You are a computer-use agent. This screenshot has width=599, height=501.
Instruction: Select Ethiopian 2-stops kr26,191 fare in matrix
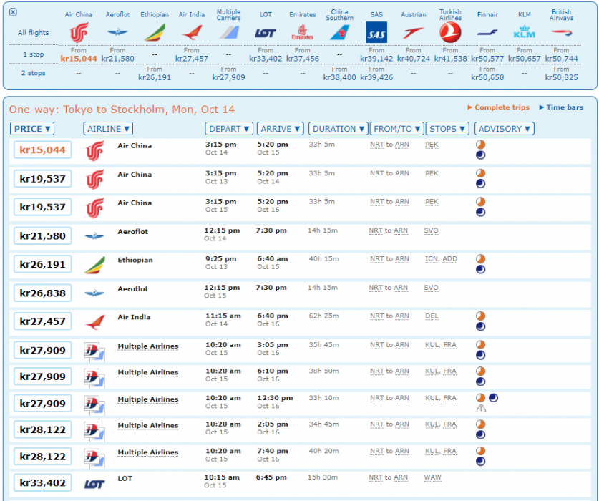point(155,77)
